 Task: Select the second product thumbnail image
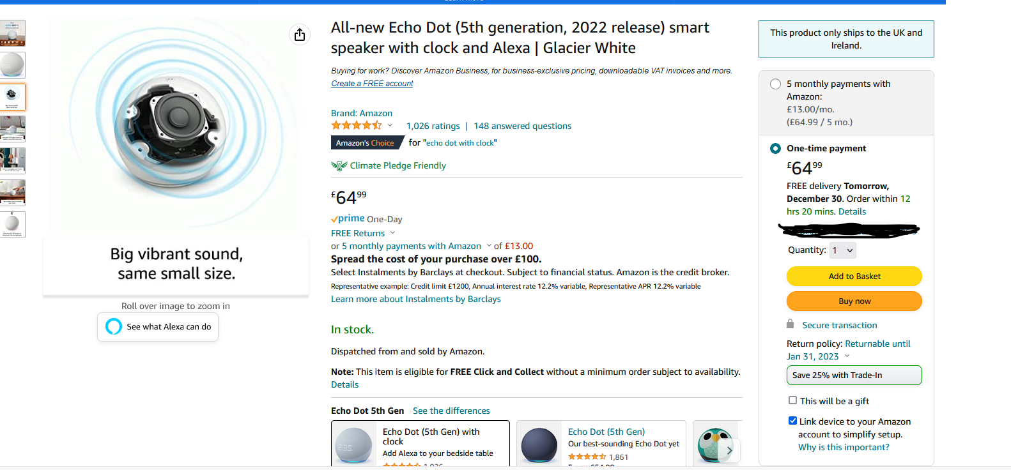click(12, 65)
